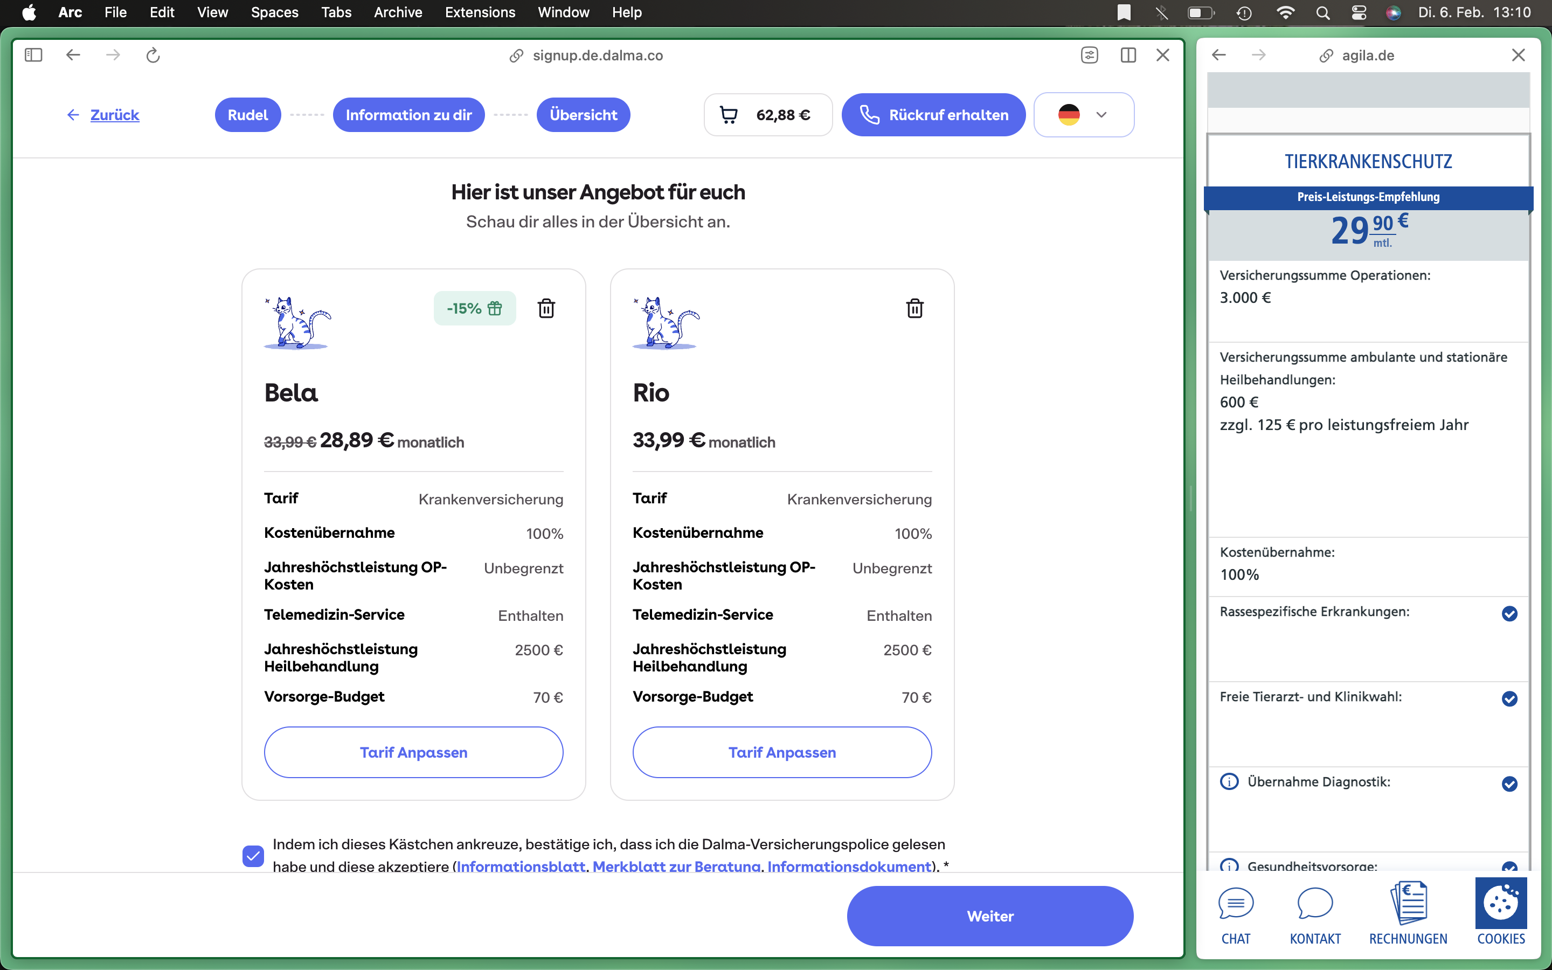Open Control Center in the menu bar

click(1359, 12)
